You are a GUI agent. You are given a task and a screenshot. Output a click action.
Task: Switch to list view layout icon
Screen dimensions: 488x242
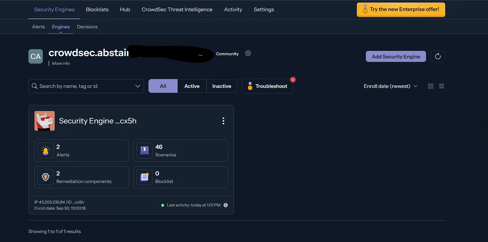tap(441, 86)
